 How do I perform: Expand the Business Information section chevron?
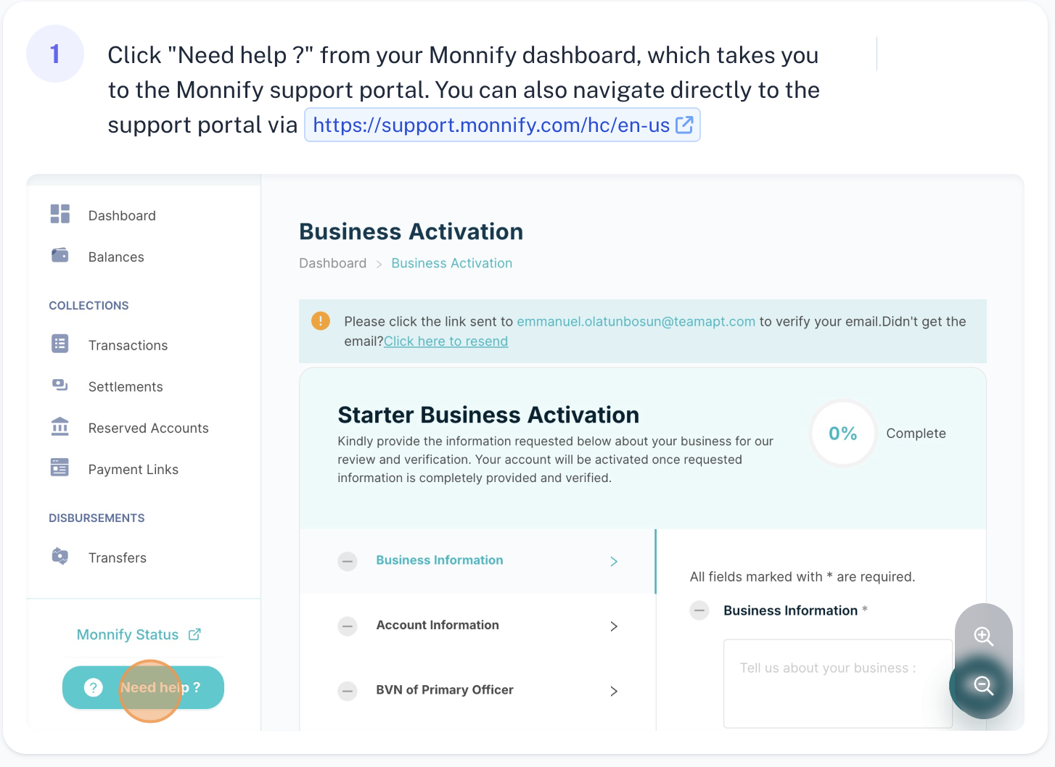pyautogui.click(x=614, y=561)
